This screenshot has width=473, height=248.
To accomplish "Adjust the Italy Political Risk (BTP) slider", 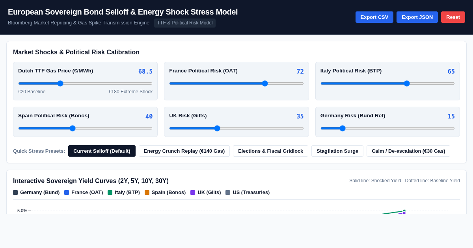I will 387,83.
